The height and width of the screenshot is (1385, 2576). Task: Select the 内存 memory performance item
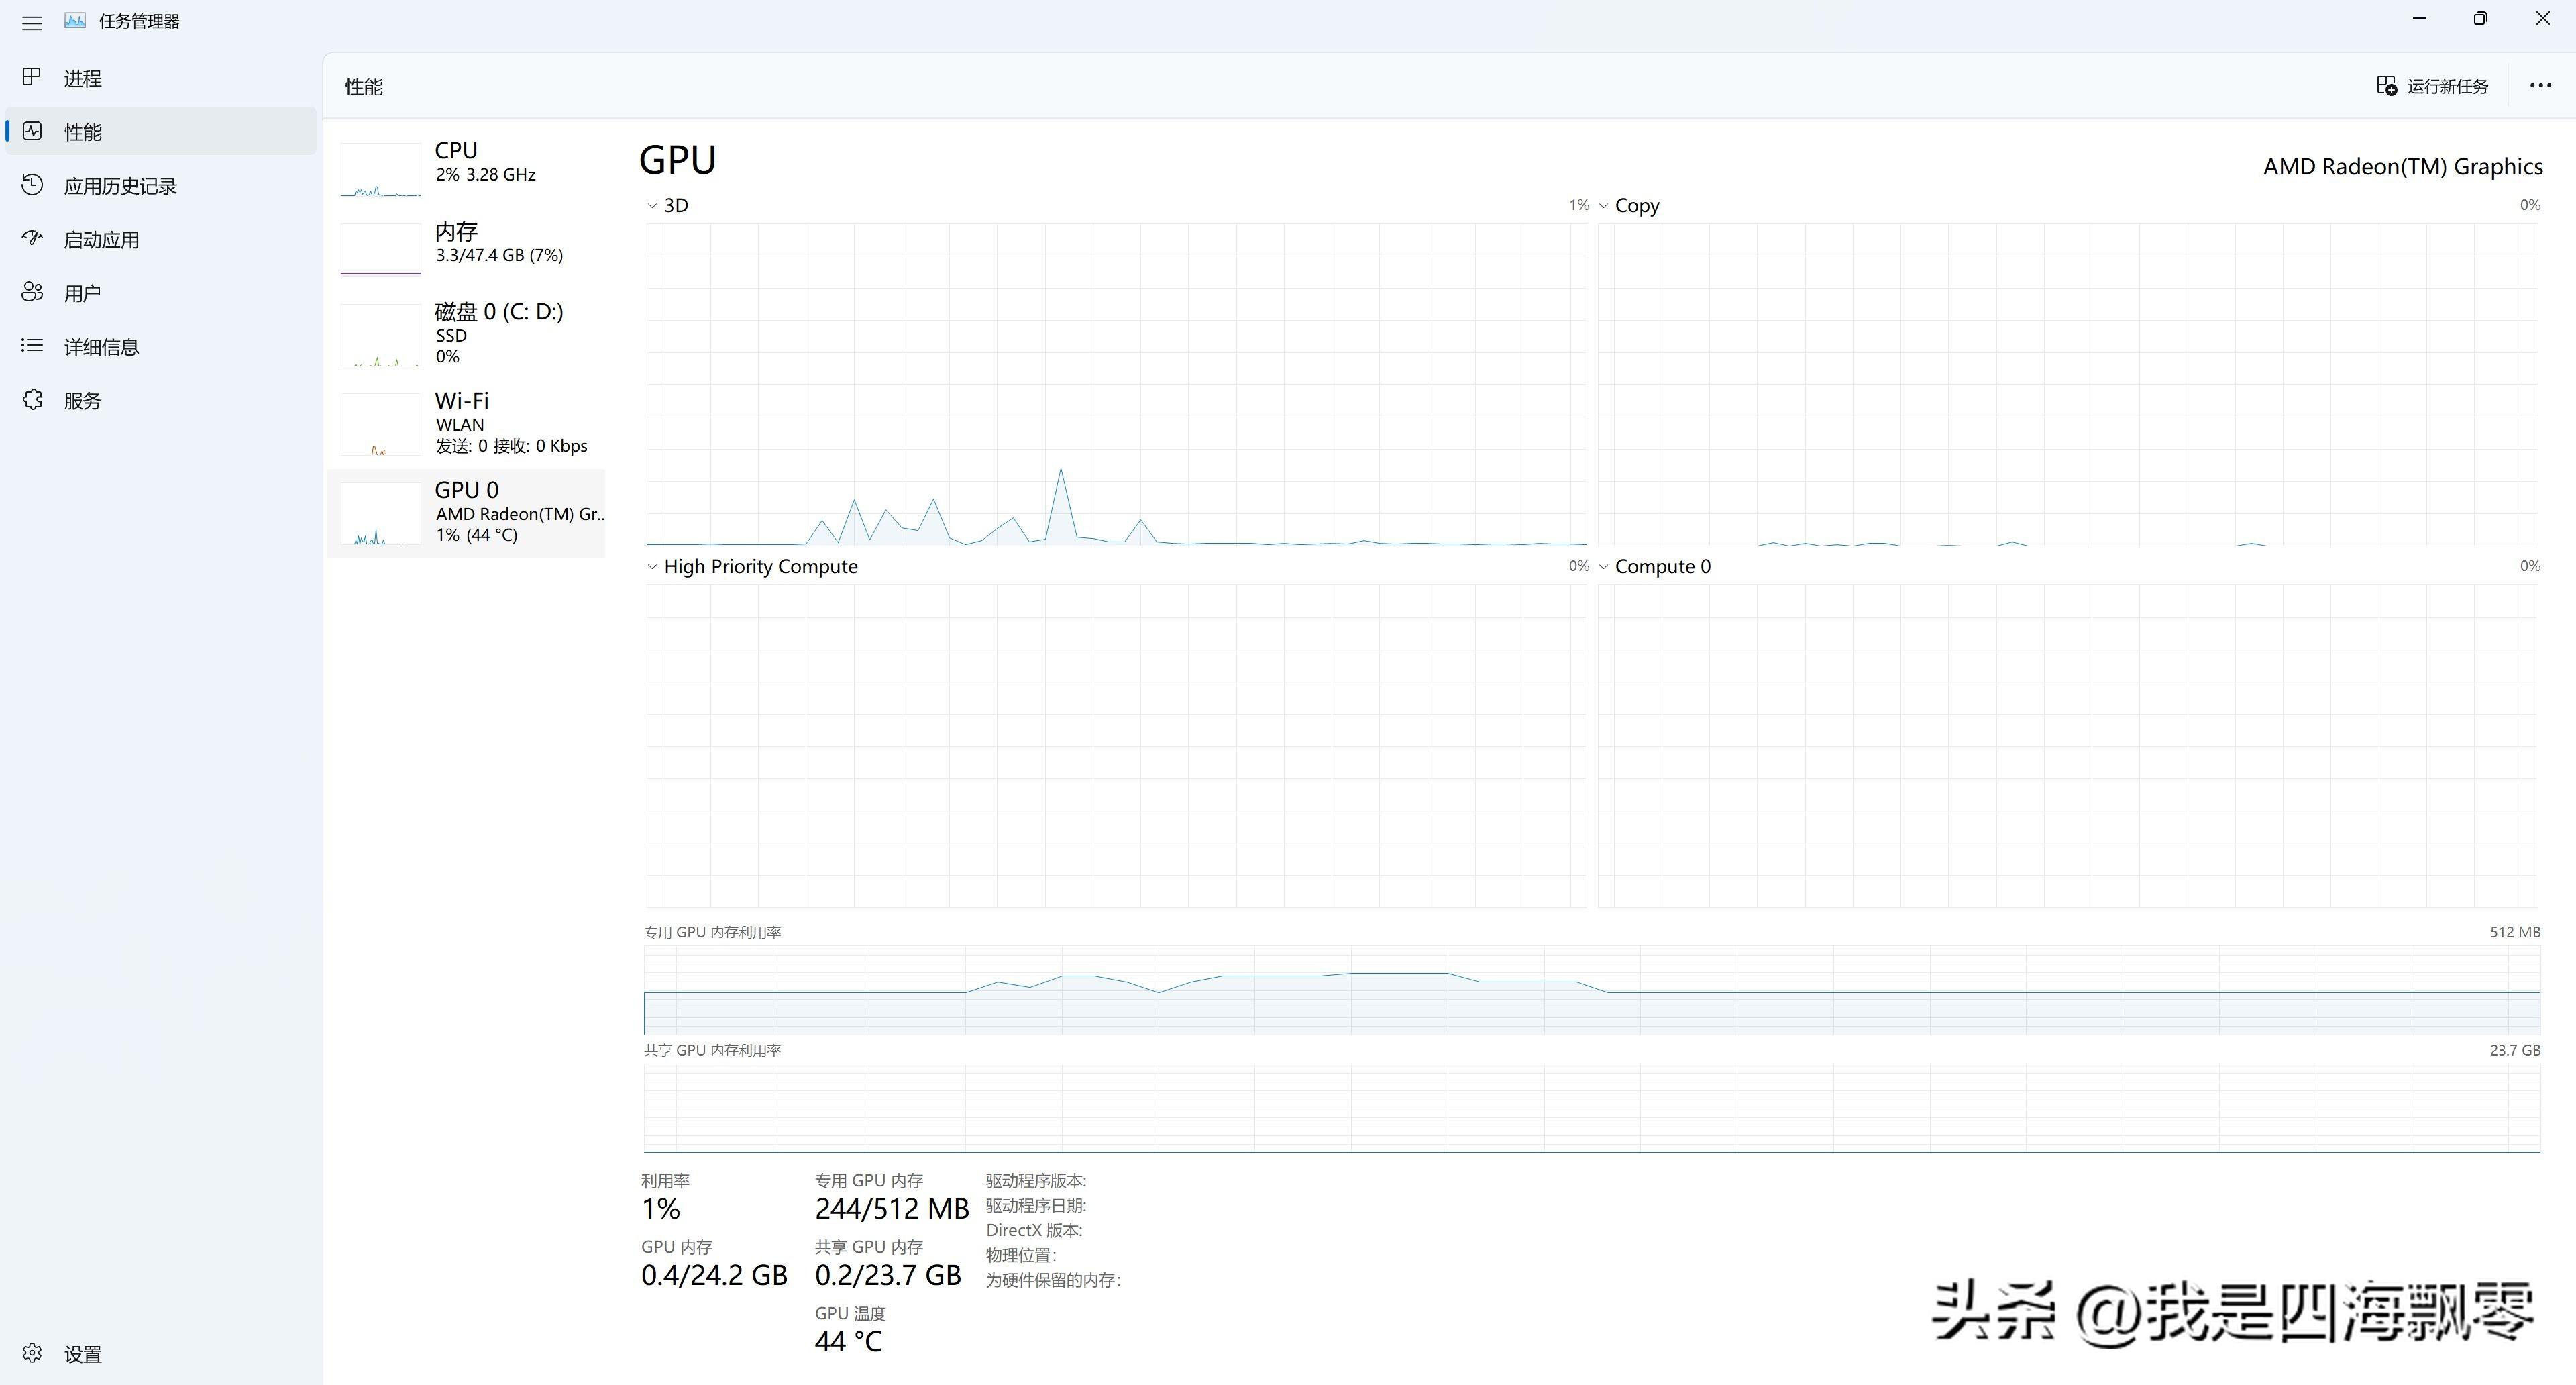point(466,245)
